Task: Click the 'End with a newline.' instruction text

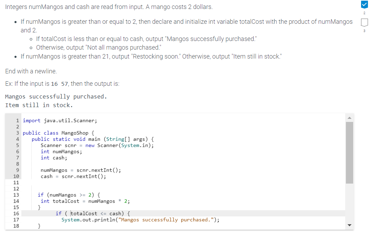Action: [31, 71]
